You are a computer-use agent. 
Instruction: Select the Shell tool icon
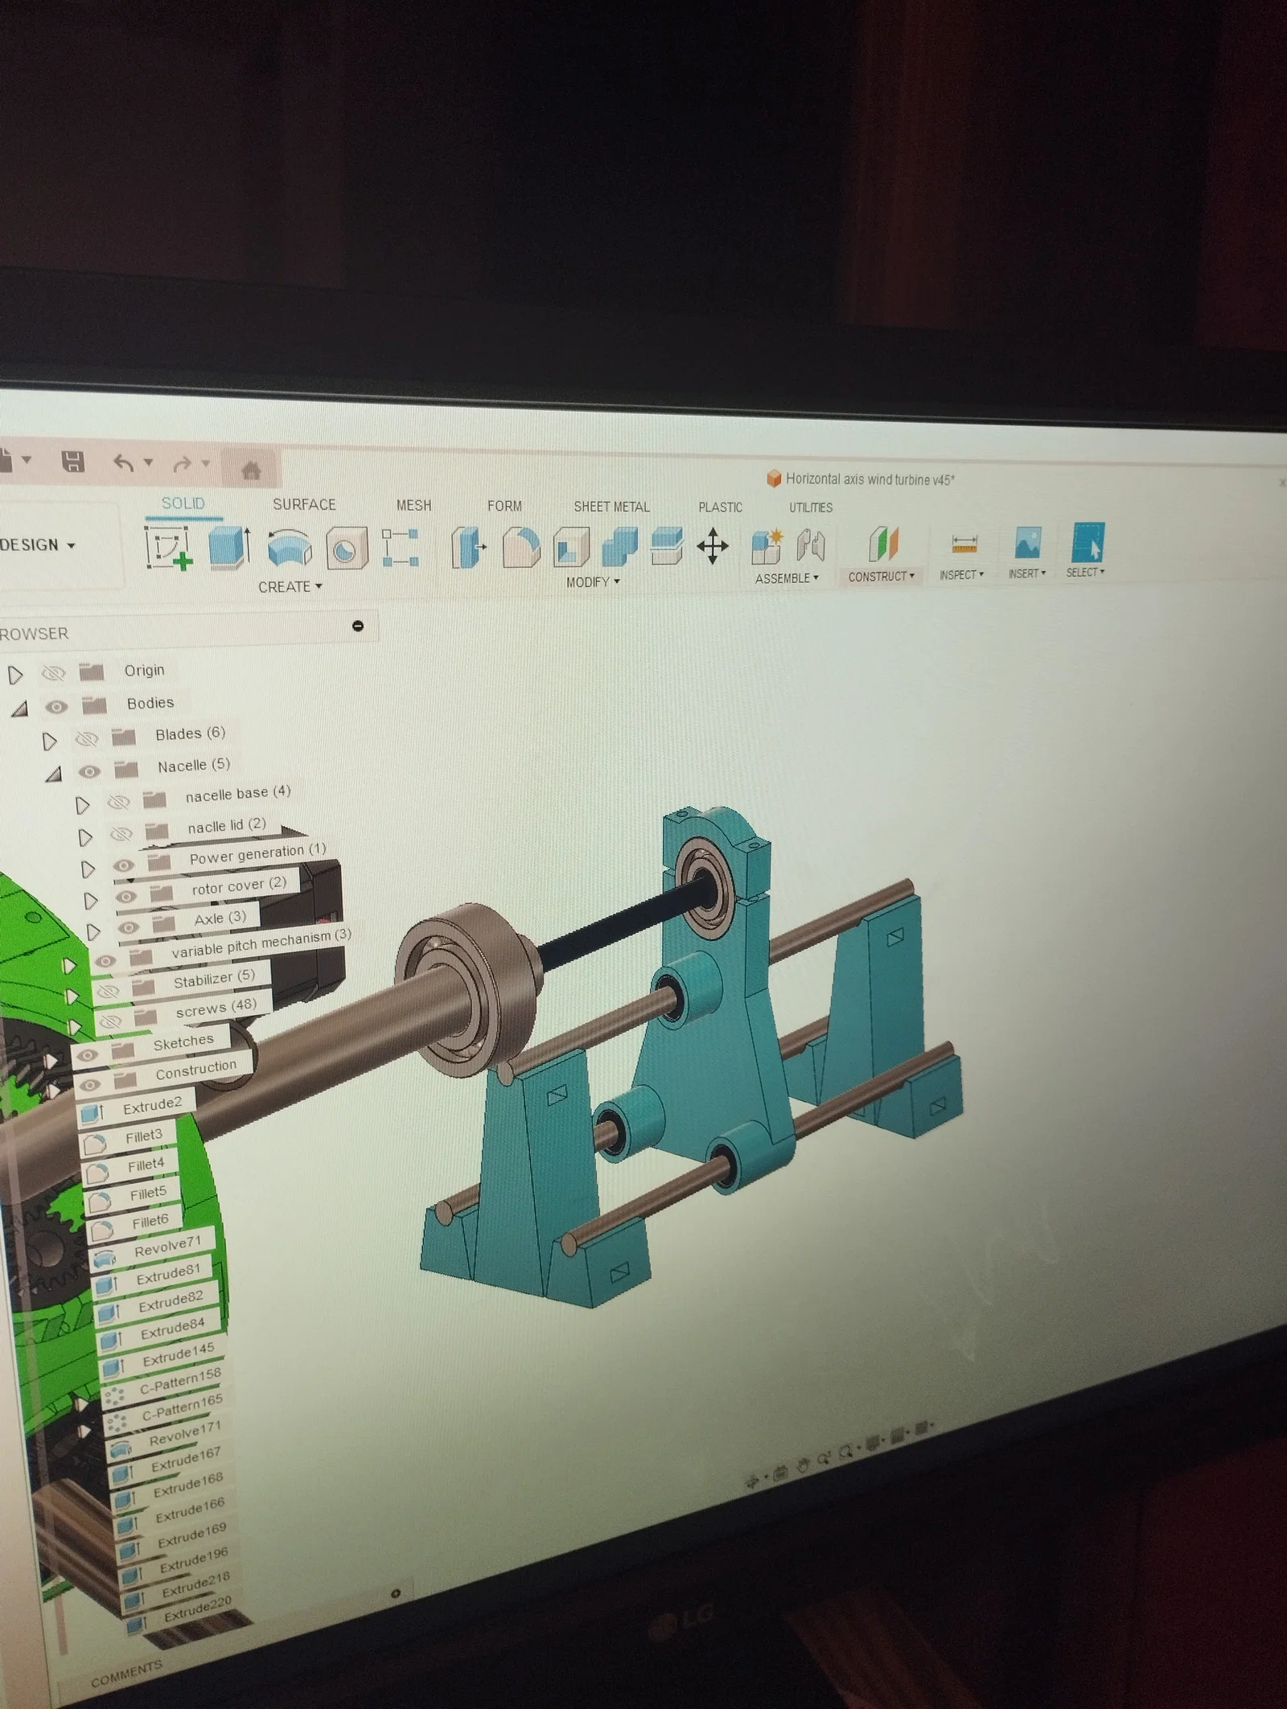(x=571, y=548)
